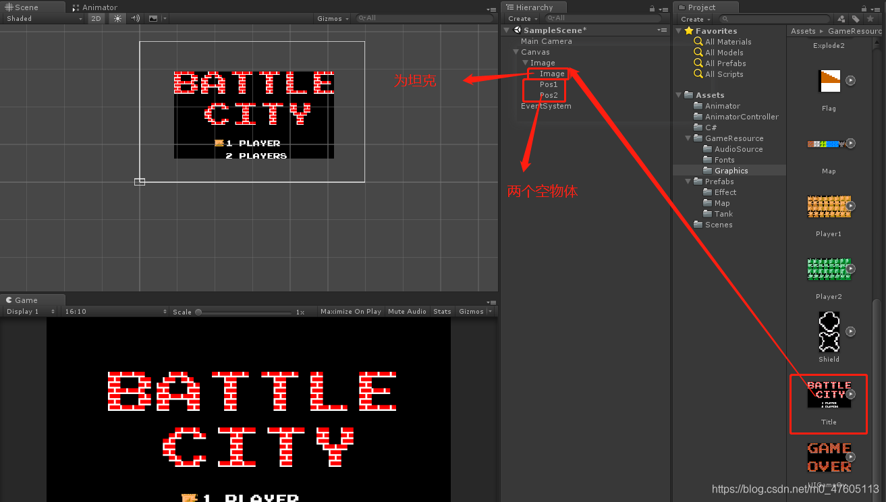Toggle 2D view mode button
The width and height of the screenshot is (886, 502).
point(96,19)
